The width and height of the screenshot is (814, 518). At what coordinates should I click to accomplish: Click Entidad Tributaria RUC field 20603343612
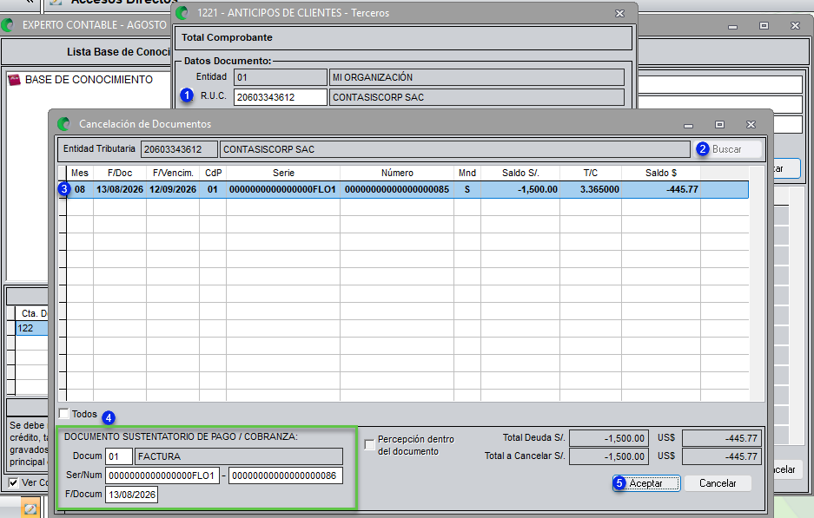[x=179, y=149]
